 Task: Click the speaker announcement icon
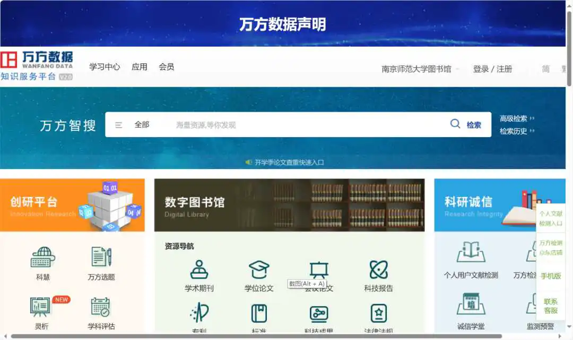(x=248, y=162)
